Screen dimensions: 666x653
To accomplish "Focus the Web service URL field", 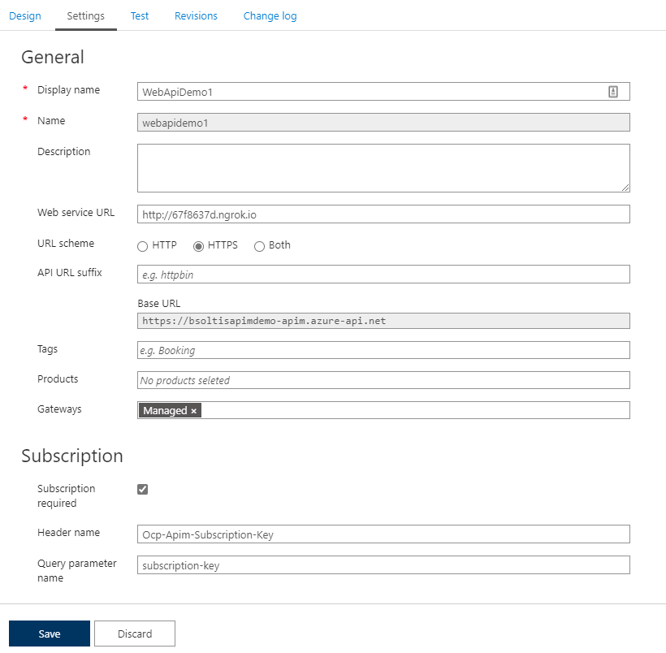I will click(383, 214).
